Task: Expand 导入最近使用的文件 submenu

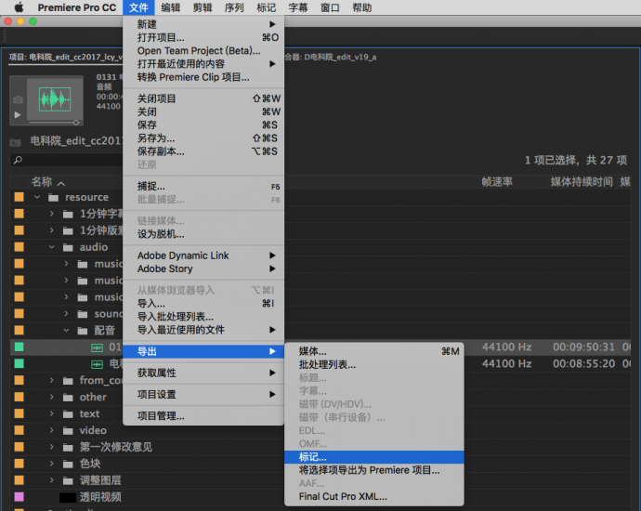Action: click(203, 330)
